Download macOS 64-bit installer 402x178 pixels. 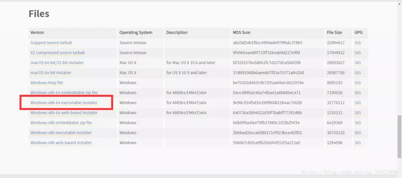[51, 73]
